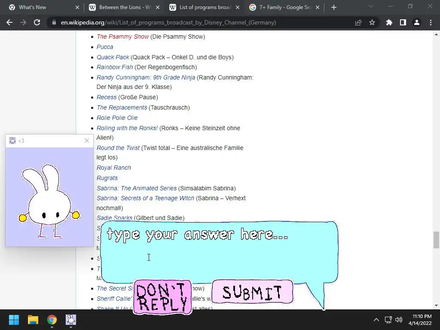This screenshot has width=440, height=330.
Task: Reload the Wikipedia page
Action: click(x=37, y=22)
